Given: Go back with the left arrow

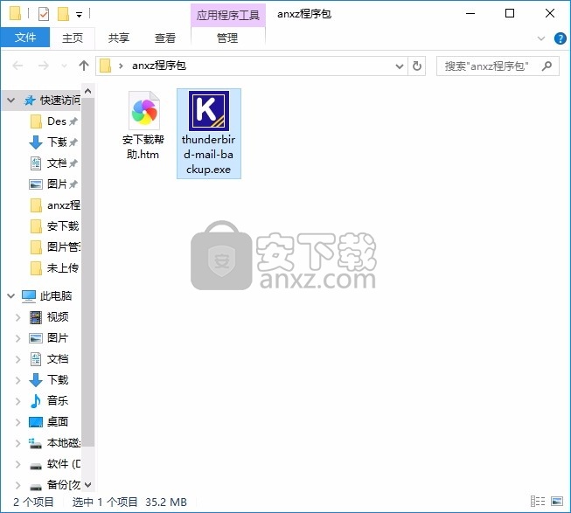Looking at the screenshot, I should point(17,66).
